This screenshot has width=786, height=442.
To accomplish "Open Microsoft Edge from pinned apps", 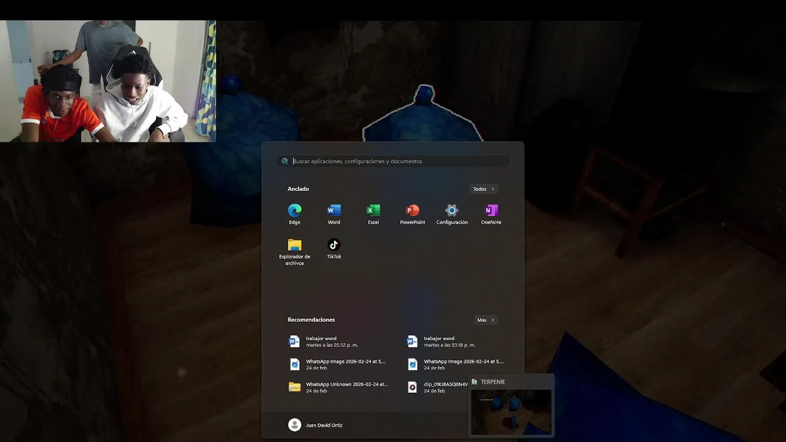I will point(295,214).
